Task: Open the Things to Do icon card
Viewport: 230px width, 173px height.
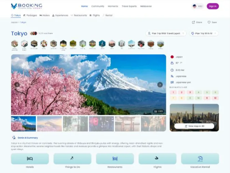Action: (72, 159)
